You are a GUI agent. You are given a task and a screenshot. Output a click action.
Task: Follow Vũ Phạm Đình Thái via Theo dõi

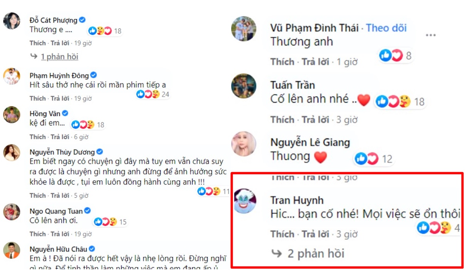click(386, 28)
